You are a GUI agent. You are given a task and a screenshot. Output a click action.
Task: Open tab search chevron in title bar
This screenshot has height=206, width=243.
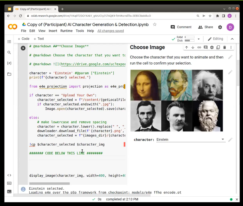224,9
